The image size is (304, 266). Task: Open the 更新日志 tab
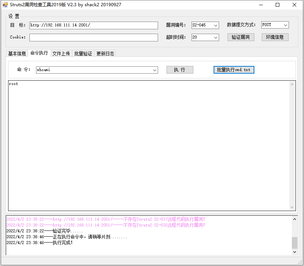click(x=105, y=53)
